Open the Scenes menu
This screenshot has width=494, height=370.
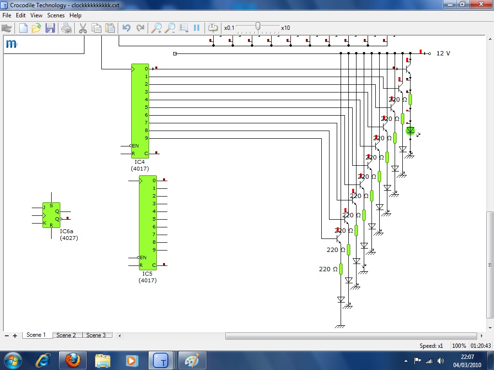pyautogui.click(x=56, y=15)
